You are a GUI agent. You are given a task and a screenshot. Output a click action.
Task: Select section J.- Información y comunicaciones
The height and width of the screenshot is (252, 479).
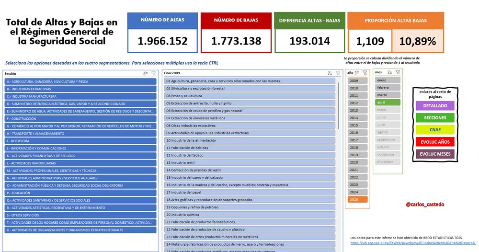(x=80, y=148)
